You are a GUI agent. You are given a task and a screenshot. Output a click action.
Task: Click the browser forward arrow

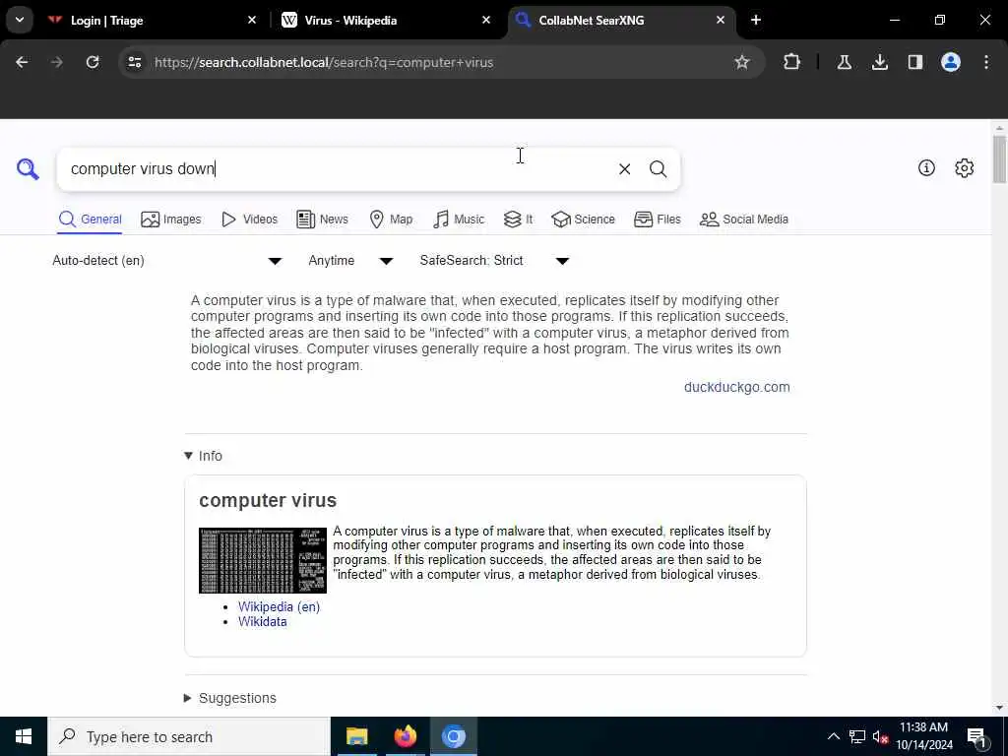57,62
